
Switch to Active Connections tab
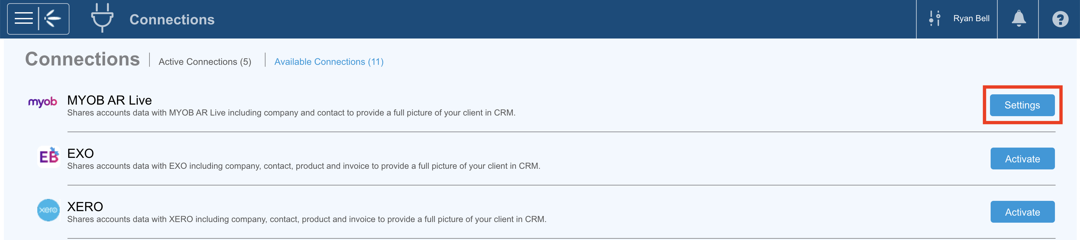[205, 62]
